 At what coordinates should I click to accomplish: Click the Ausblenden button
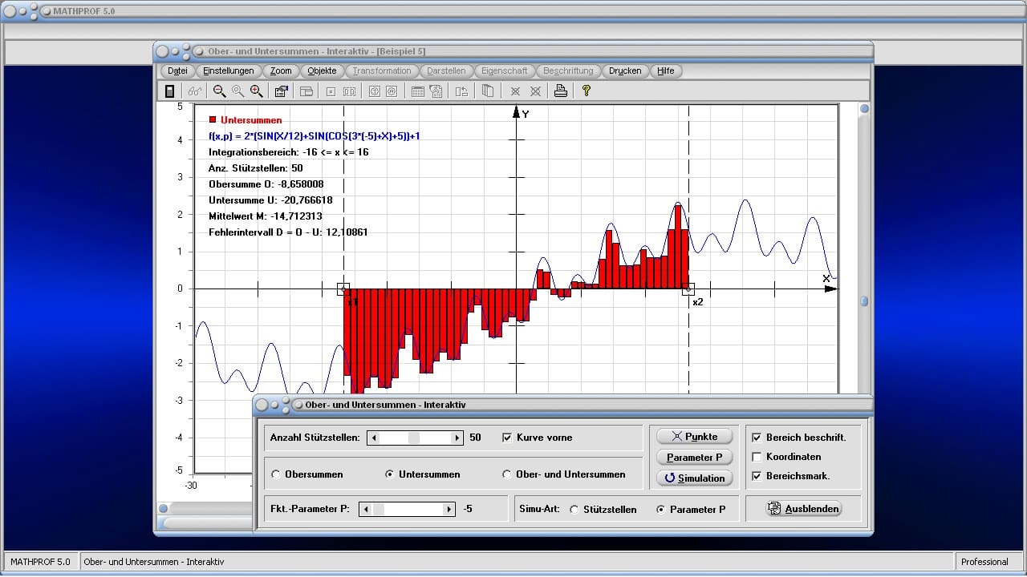tap(805, 508)
